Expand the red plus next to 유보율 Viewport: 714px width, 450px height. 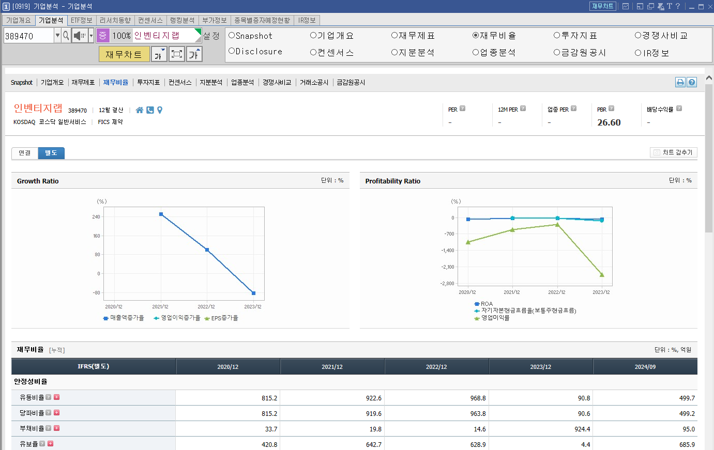pos(50,444)
